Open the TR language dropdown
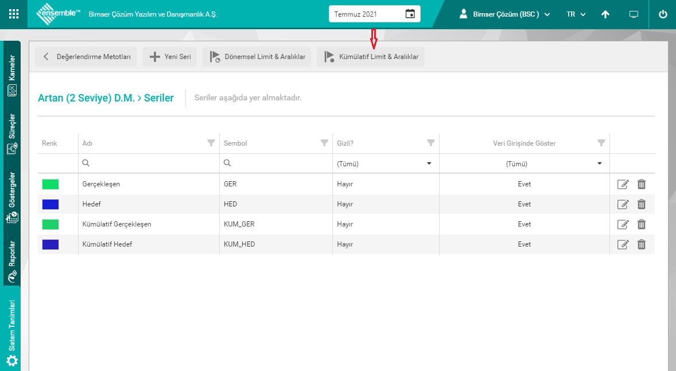 tap(576, 14)
